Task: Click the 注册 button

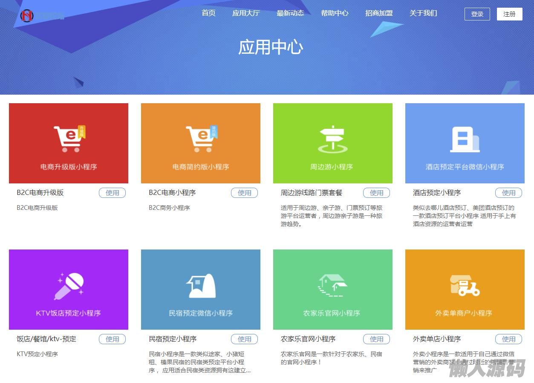Action: 510,14
